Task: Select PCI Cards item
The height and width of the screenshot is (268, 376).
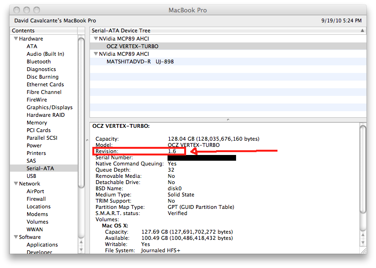Action: 39,130
